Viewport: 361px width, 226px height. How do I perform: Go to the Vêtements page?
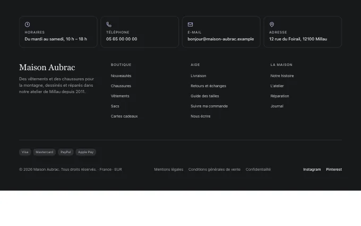(x=120, y=96)
